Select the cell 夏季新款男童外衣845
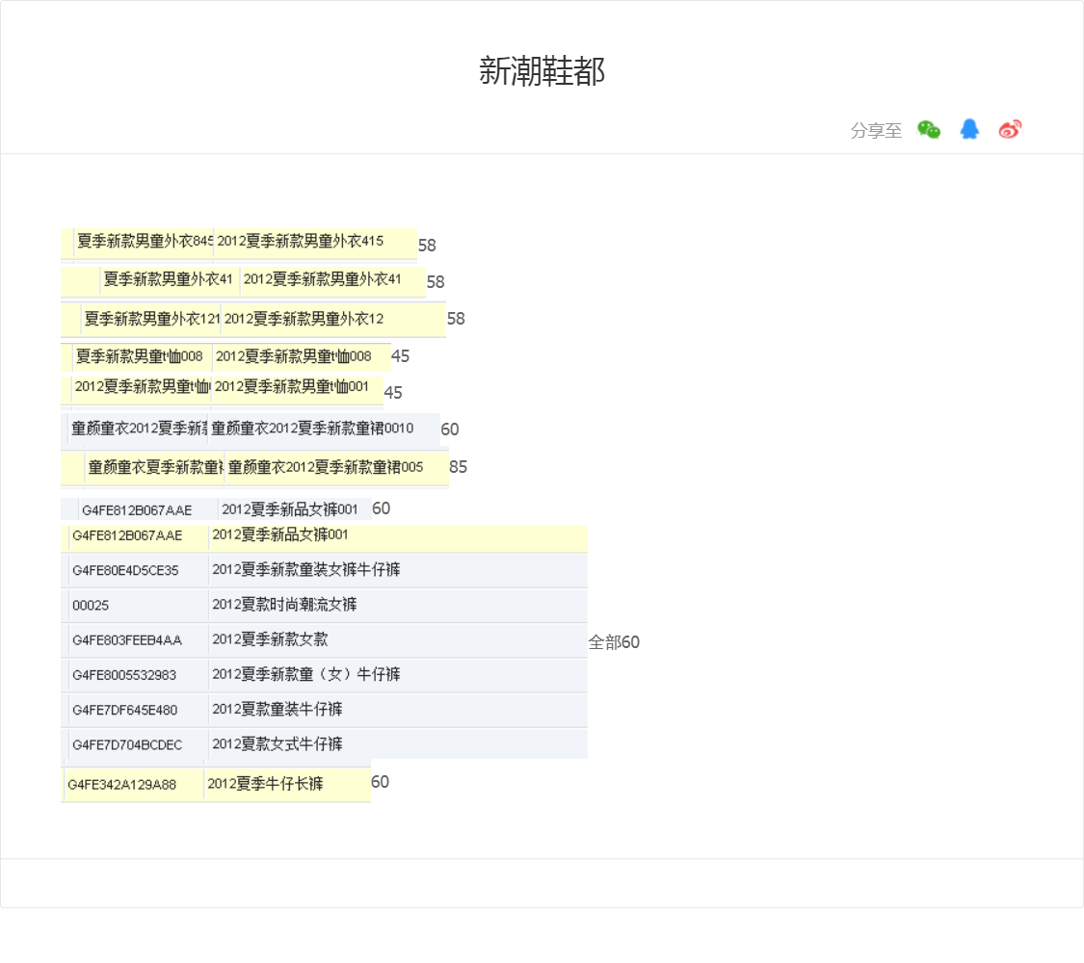This screenshot has height=963, width=1084. [x=145, y=241]
